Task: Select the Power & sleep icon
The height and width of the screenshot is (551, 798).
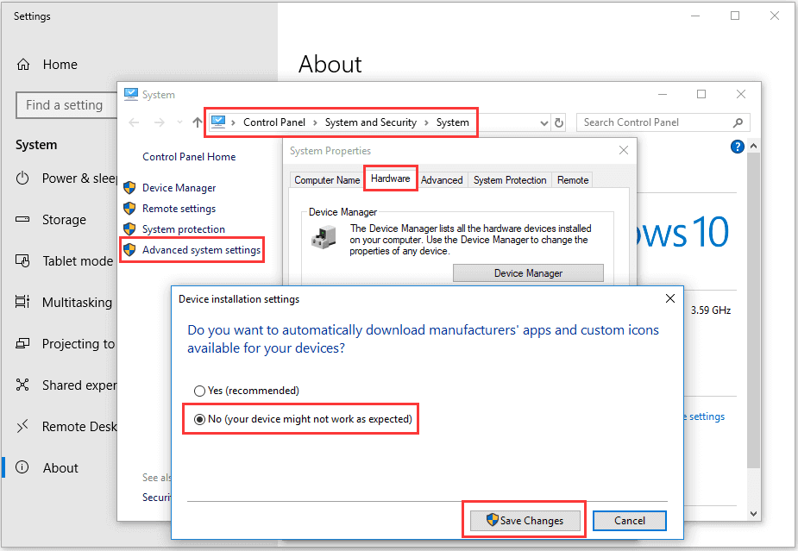Action: [x=21, y=178]
